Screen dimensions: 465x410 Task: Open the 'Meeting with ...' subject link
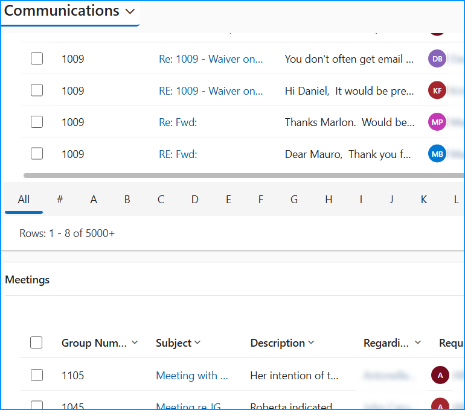[x=191, y=376]
